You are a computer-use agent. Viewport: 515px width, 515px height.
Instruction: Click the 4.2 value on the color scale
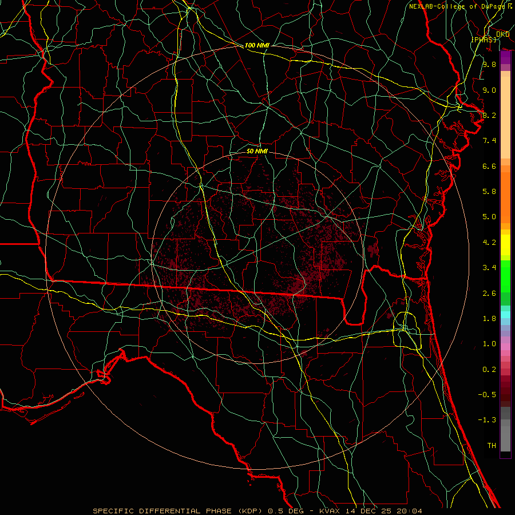pyautogui.click(x=489, y=243)
